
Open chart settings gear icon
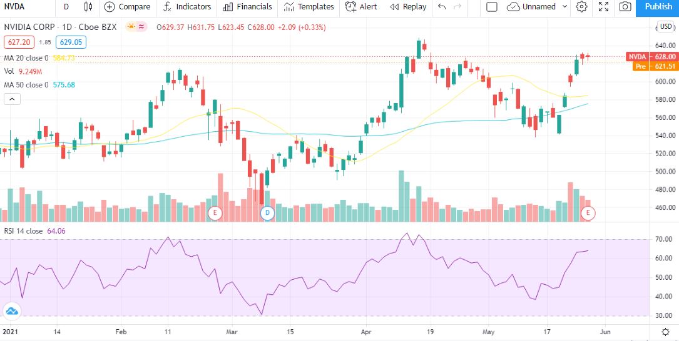click(581, 6)
